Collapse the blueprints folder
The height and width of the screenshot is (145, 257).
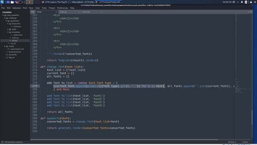(x=8, y=24)
